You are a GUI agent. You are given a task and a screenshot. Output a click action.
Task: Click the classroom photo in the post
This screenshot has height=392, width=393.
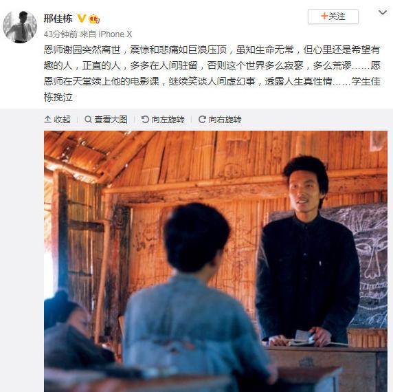[x=216, y=261]
